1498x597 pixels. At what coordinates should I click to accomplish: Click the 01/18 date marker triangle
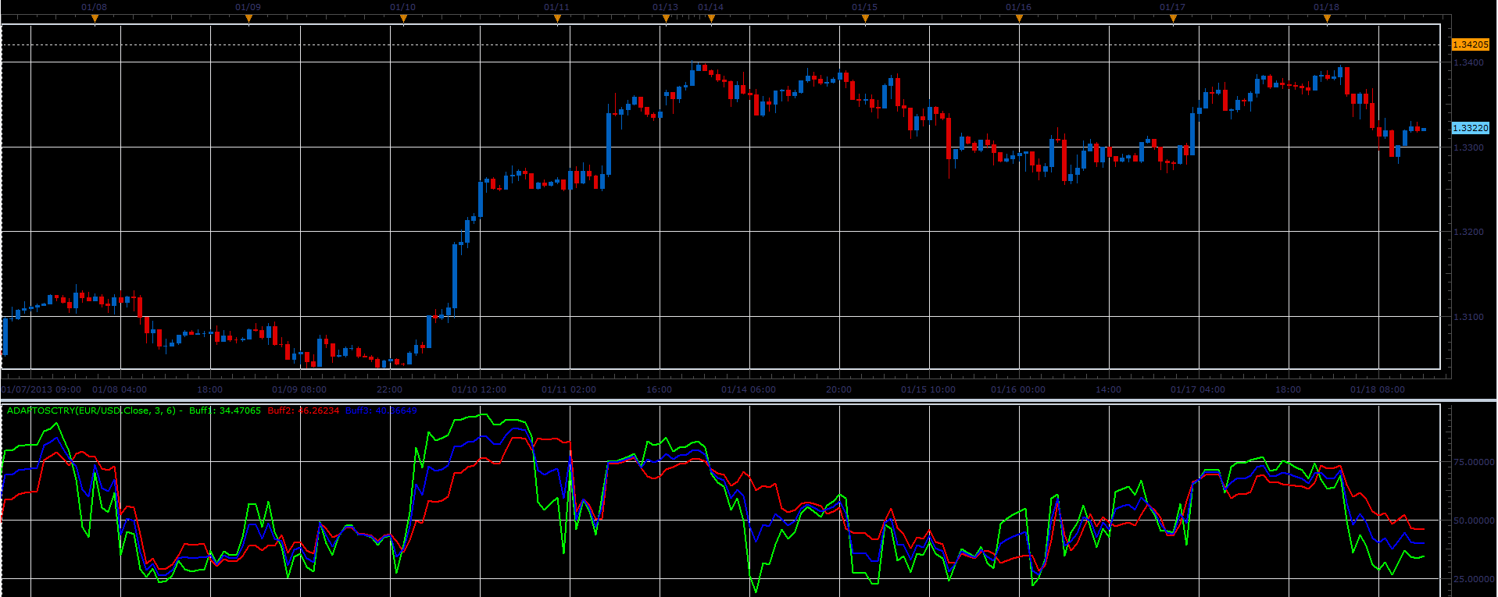(x=1327, y=19)
